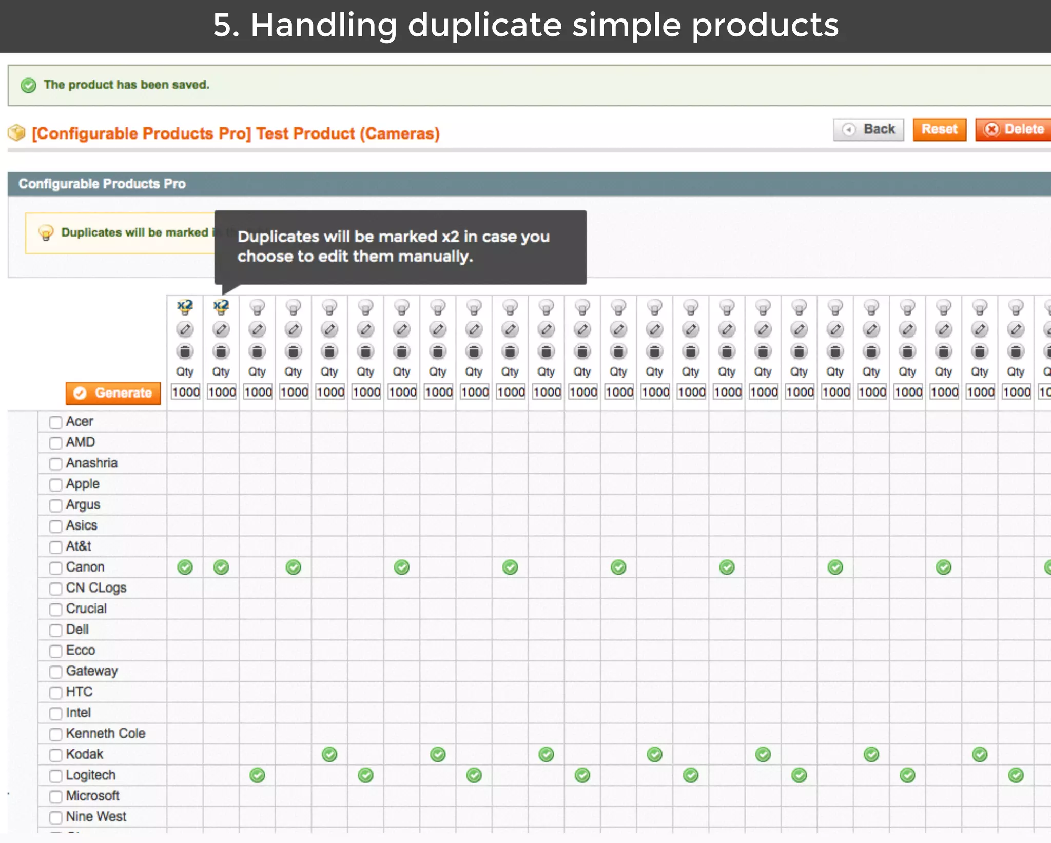Click the Qty 1000 field in third column
The width and height of the screenshot is (1051, 843).
258,392
